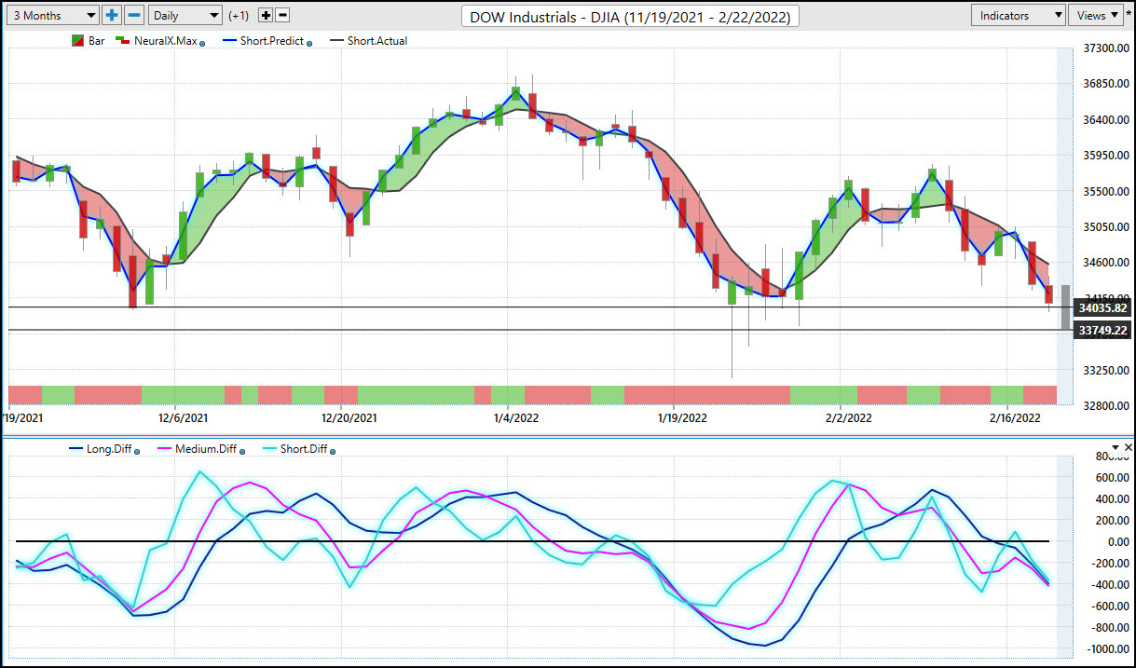Click the blue plus zoom-in button

tap(112, 15)
